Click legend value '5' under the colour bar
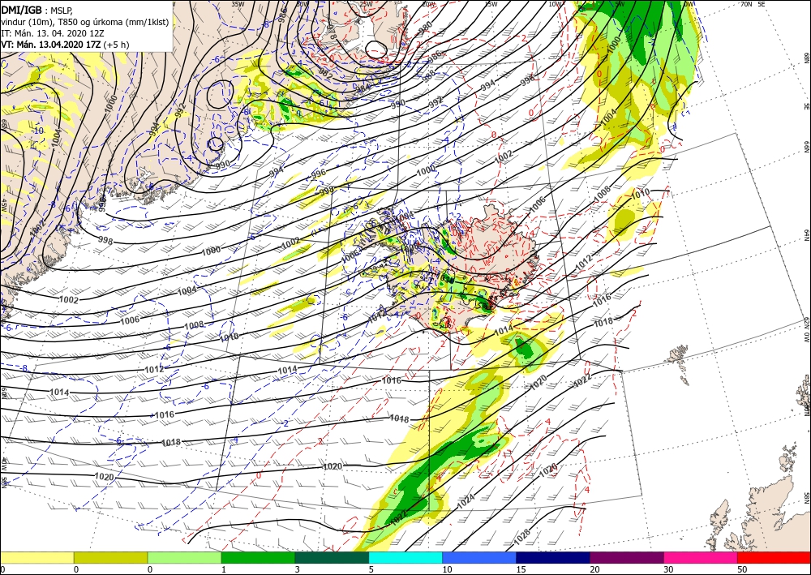Viewport: 811px width, 575px height. (371, 569)
